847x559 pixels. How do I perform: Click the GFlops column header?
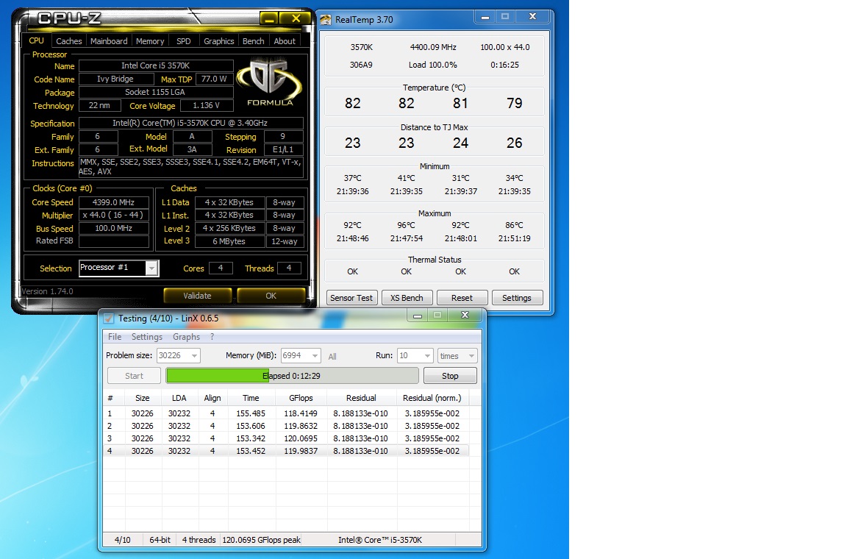[301, 398]
